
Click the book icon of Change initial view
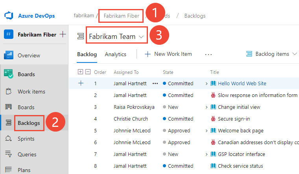tap(213, 107)
